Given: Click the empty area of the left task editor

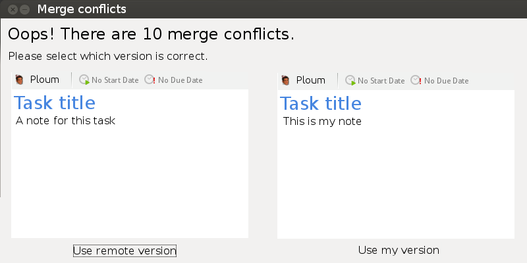Looking at the screenshot, I should point(130,184).
